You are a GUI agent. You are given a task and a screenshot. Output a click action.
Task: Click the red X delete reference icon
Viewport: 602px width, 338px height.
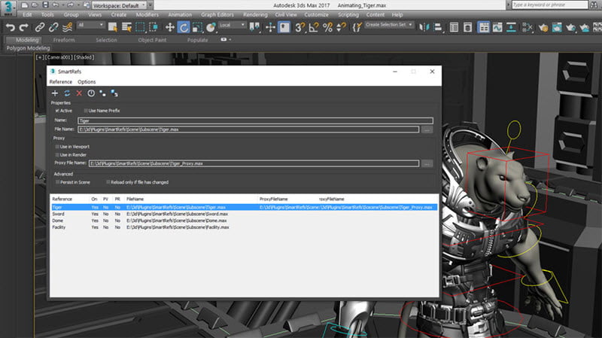point(79,93)
